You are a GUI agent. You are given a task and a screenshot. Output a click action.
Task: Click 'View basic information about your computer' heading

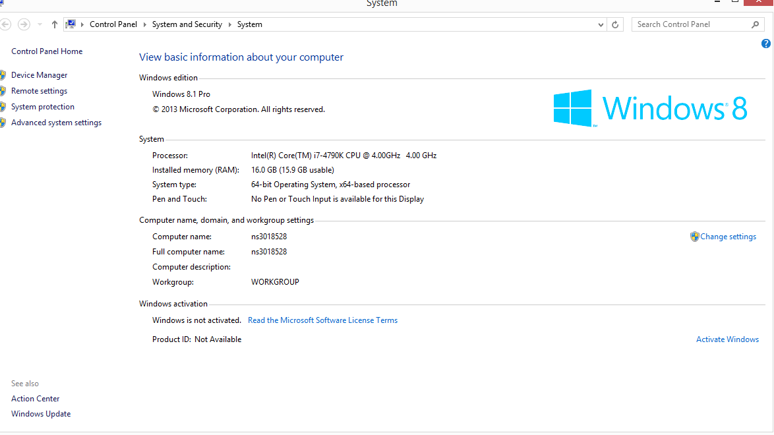pyautogui.click(x=241, y=57)
